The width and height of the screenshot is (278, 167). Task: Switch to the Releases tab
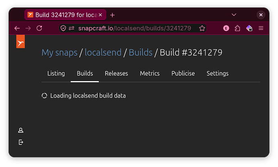click(116, 73)
